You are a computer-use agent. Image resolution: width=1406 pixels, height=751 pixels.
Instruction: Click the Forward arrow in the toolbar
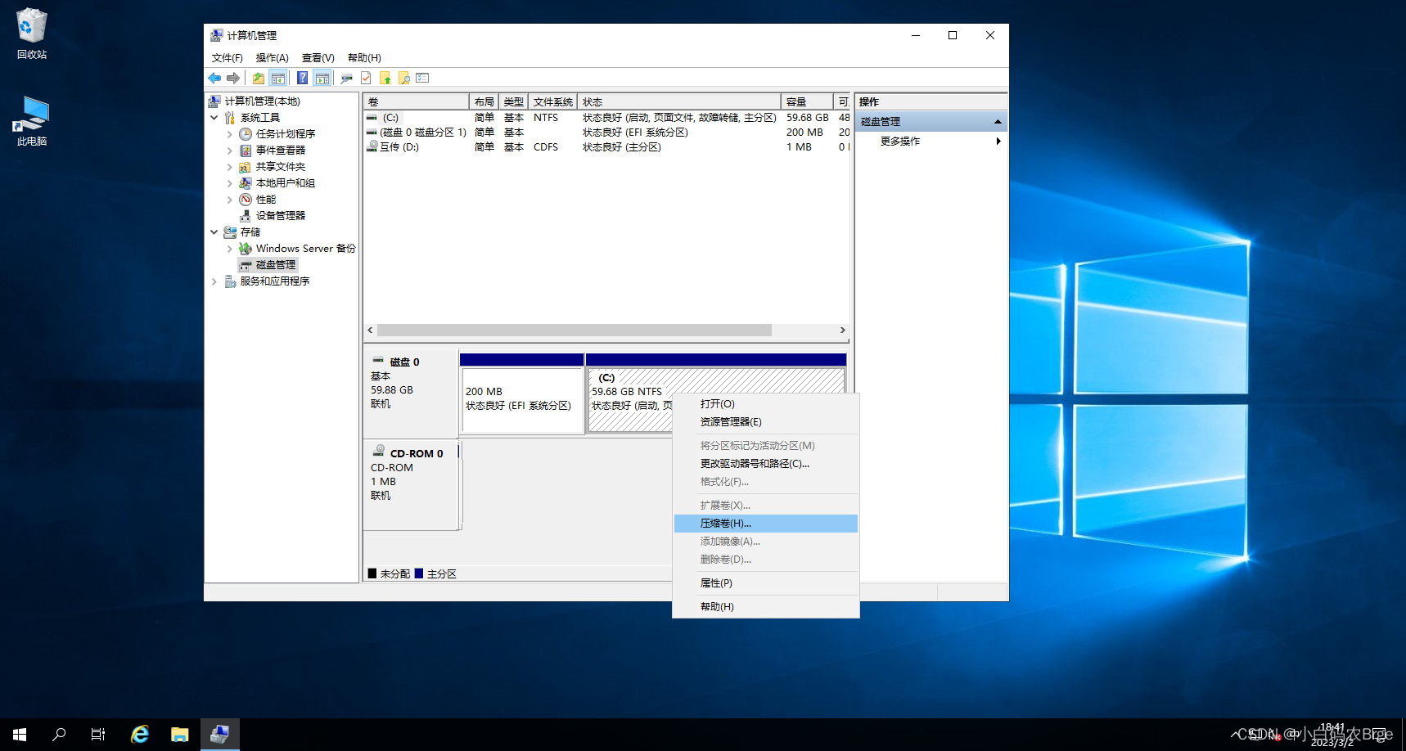coord(233,78)
